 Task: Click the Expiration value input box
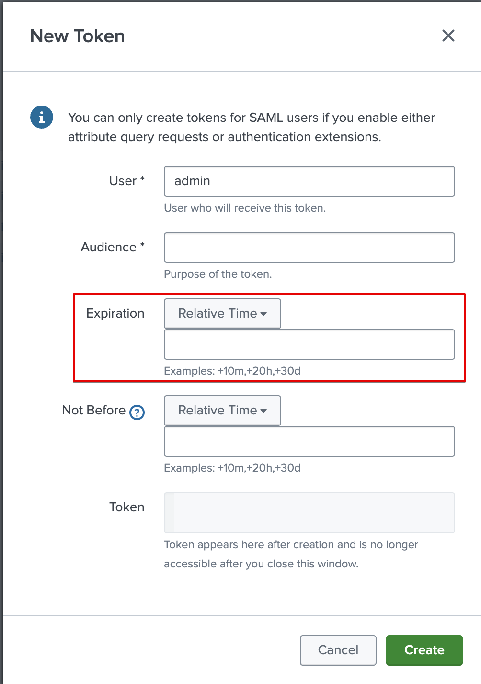pyautogui.click(x=309, y=344)
